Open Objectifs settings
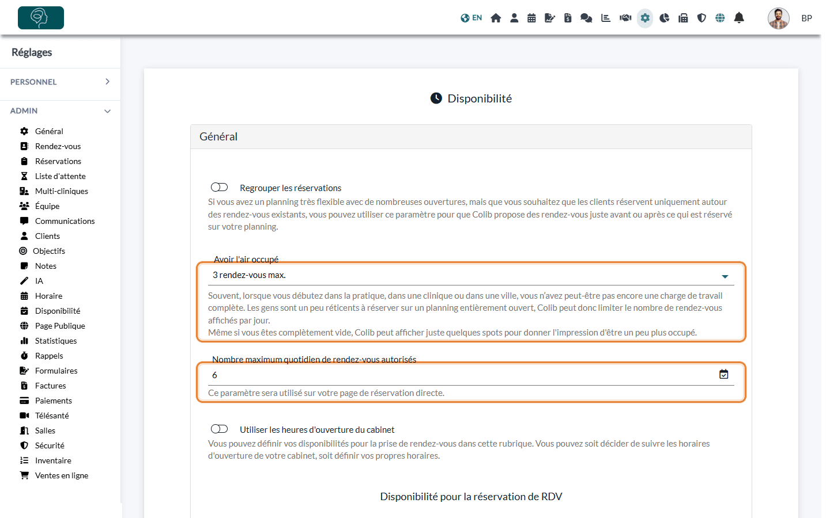The width and height of the screenshot is (830, 518). 48,251
